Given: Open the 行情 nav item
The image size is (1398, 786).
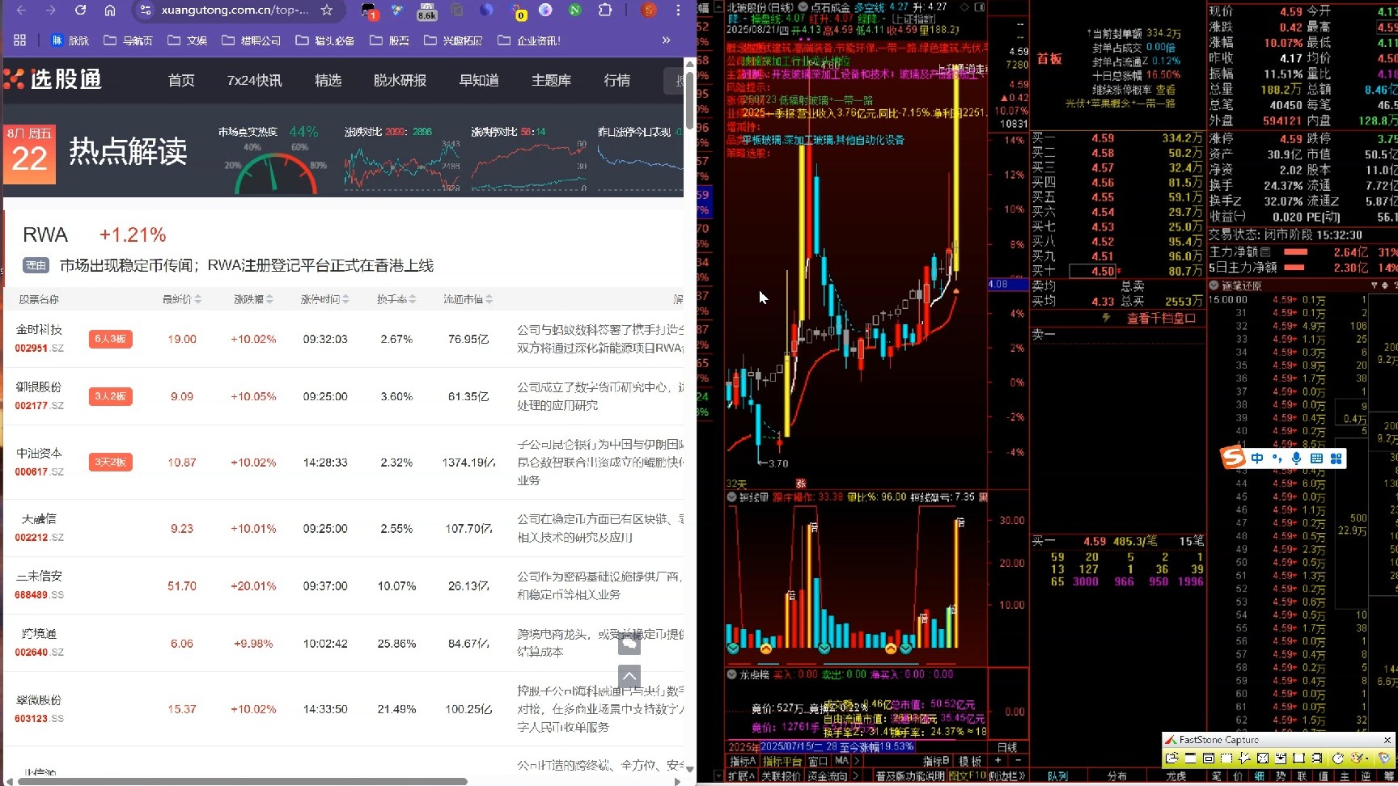Looking at the screenshot, I should point(616,80).
